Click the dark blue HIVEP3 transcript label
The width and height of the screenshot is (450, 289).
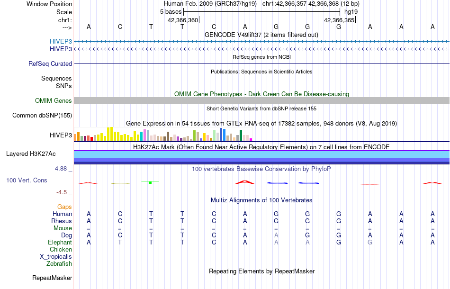pos(61,49)
